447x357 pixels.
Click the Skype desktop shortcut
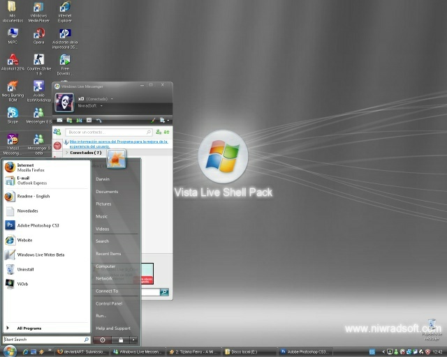pos(13,116)
